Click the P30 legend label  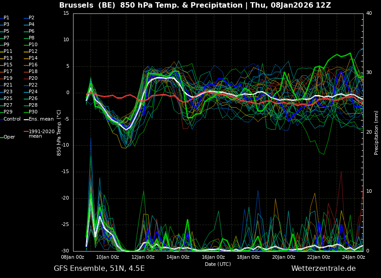pyautogui.click(x=33, y=112)
